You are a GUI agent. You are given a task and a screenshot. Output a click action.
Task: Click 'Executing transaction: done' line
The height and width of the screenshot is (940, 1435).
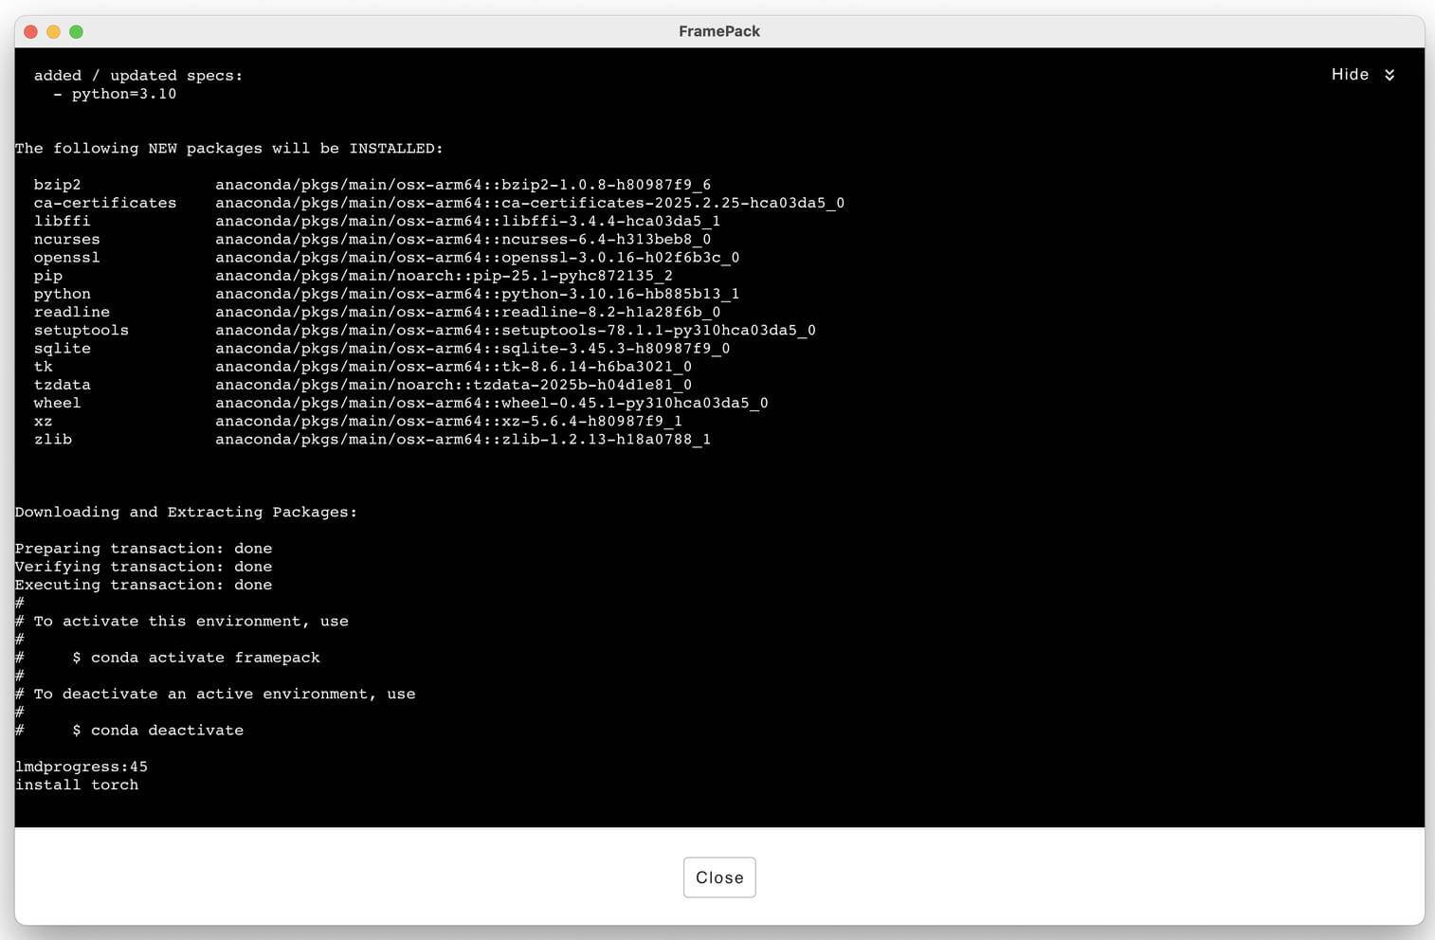pyautogui.click(x=144, y=585)
